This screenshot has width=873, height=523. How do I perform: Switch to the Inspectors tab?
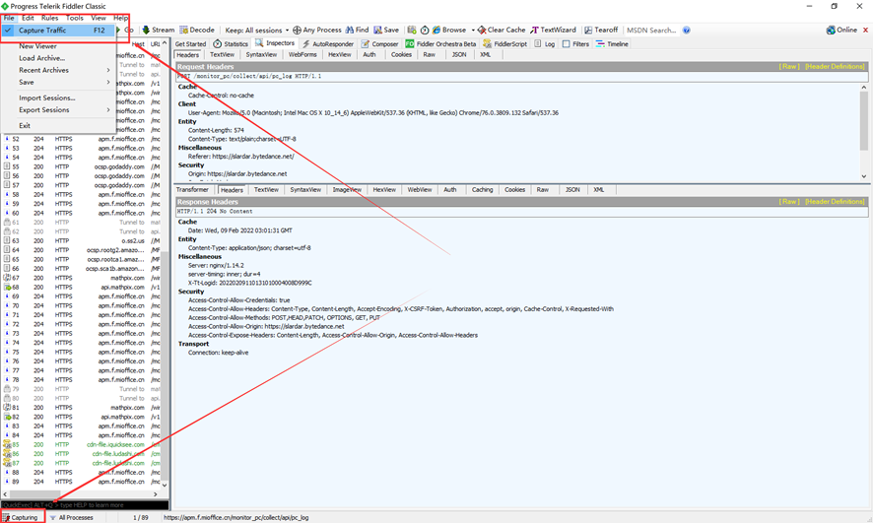(x=275, y=43)
